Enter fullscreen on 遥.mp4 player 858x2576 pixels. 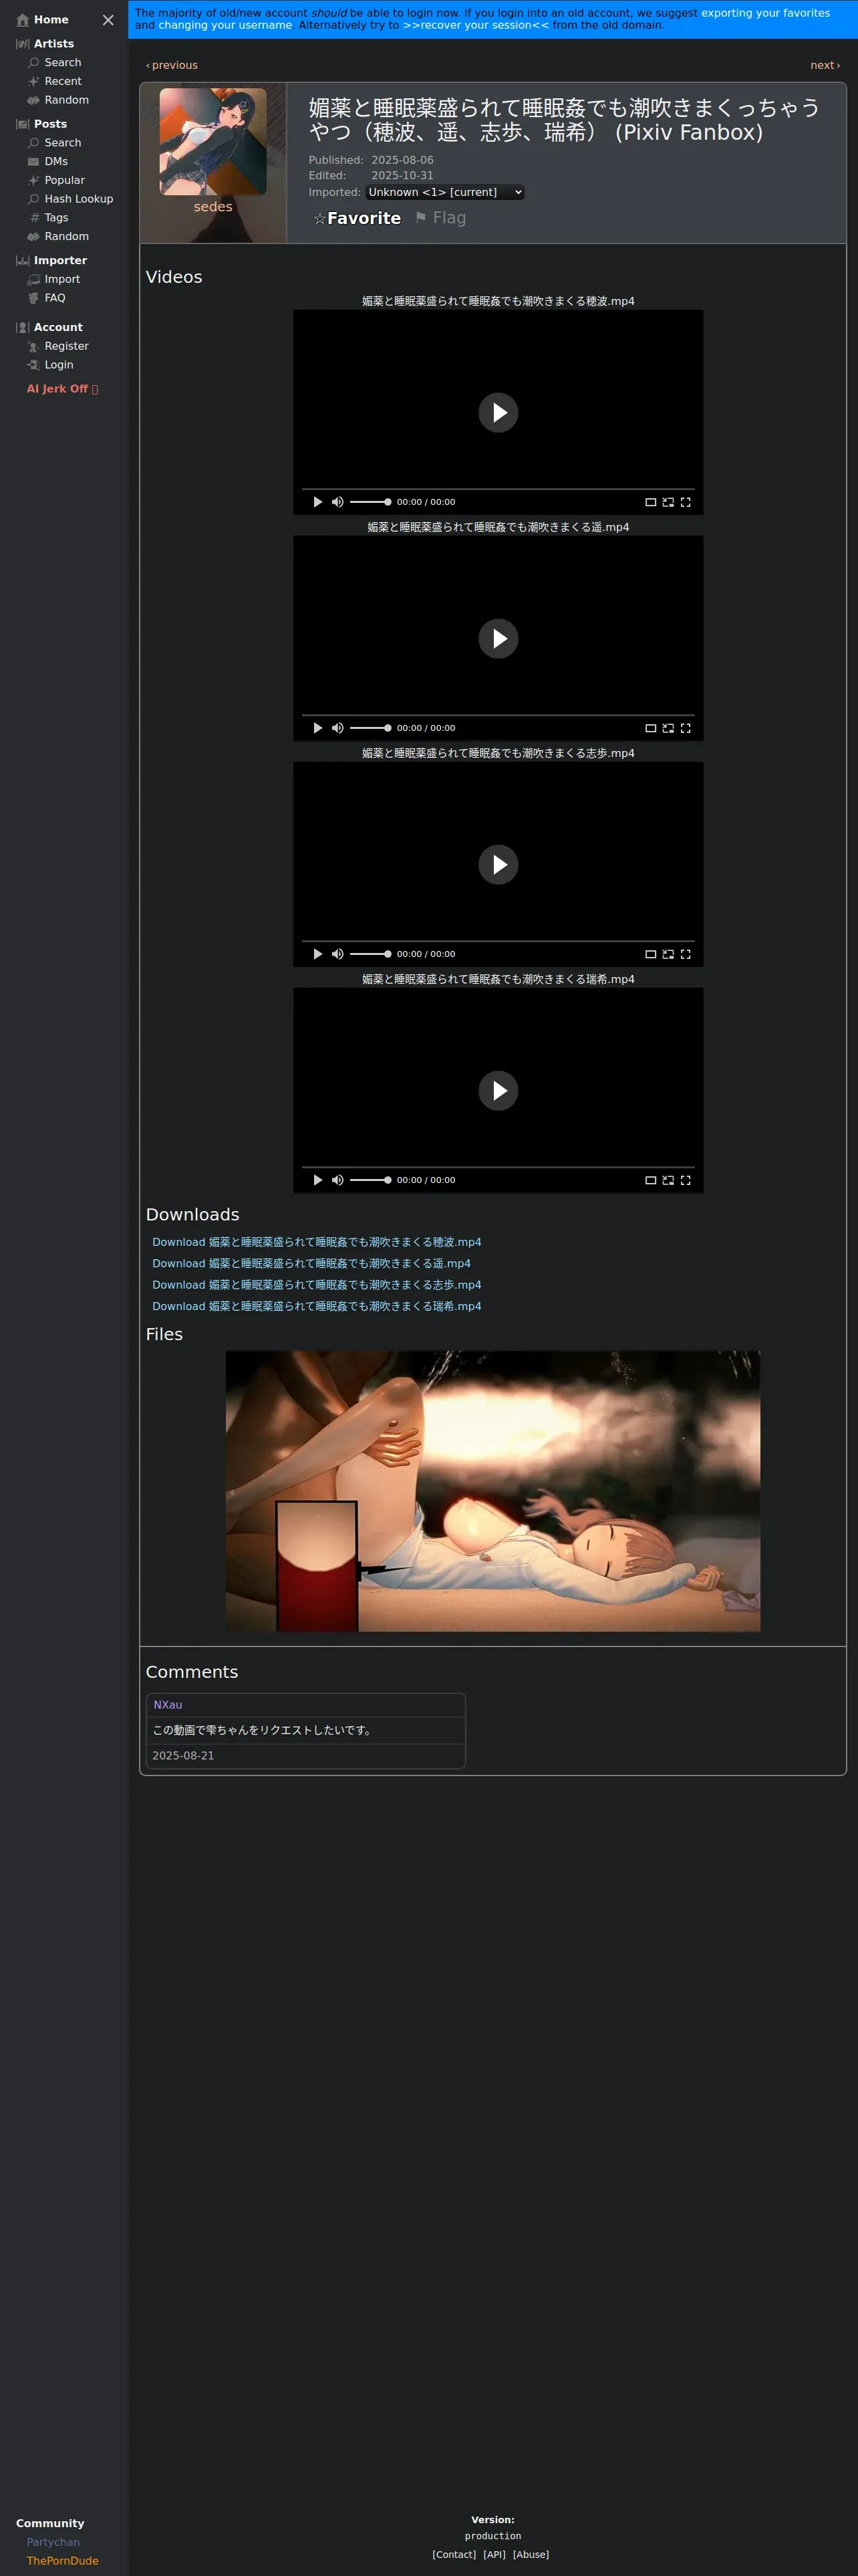point(685,728)
